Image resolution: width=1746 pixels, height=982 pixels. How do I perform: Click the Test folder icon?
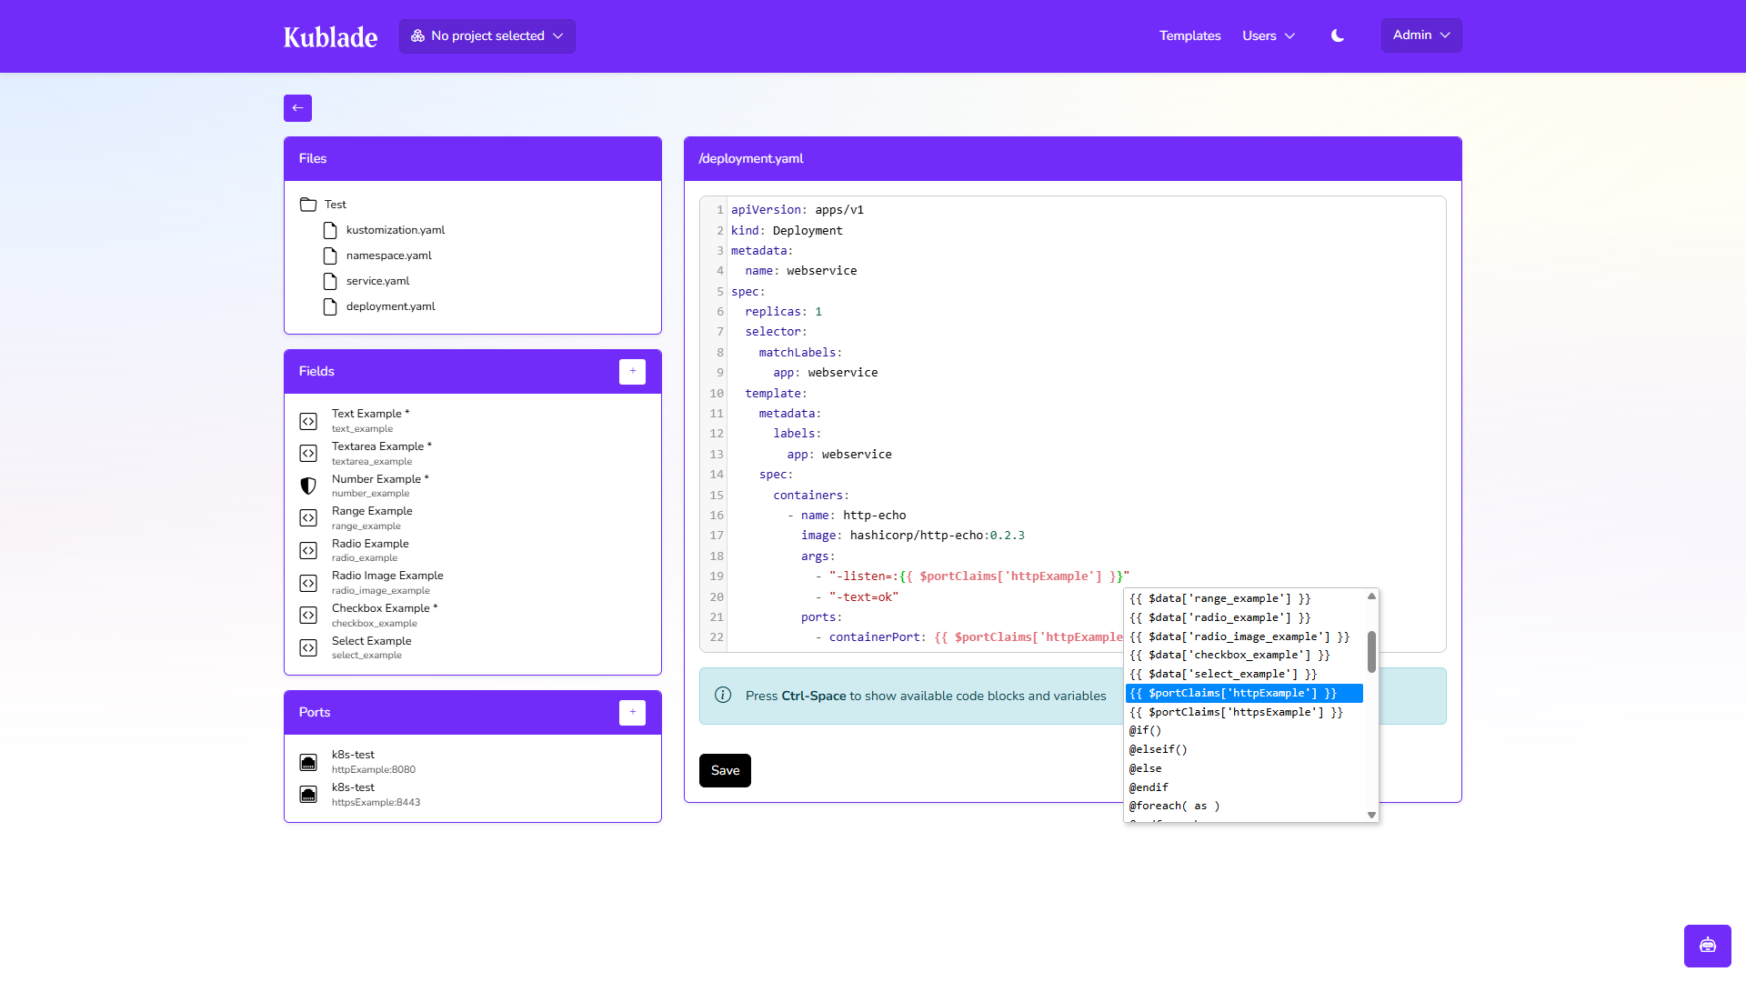308,205
